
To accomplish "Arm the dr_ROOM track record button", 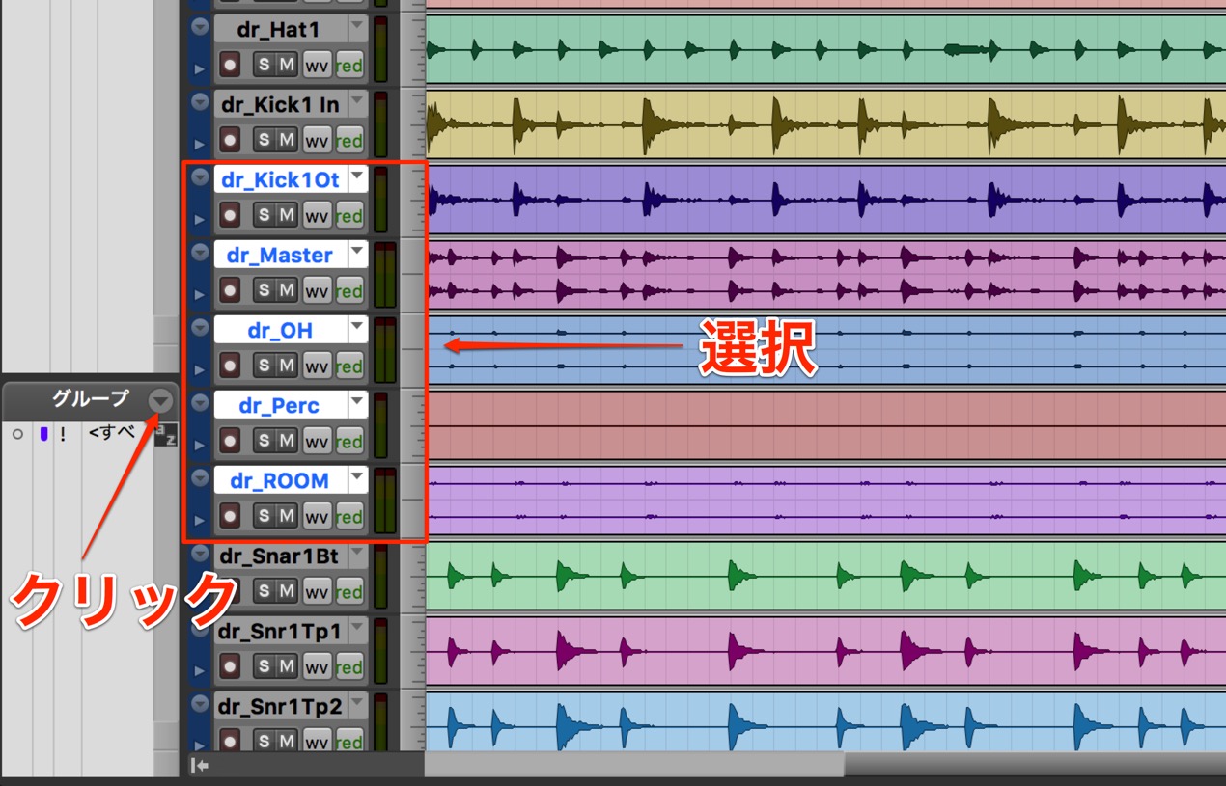I will (230, 516).
